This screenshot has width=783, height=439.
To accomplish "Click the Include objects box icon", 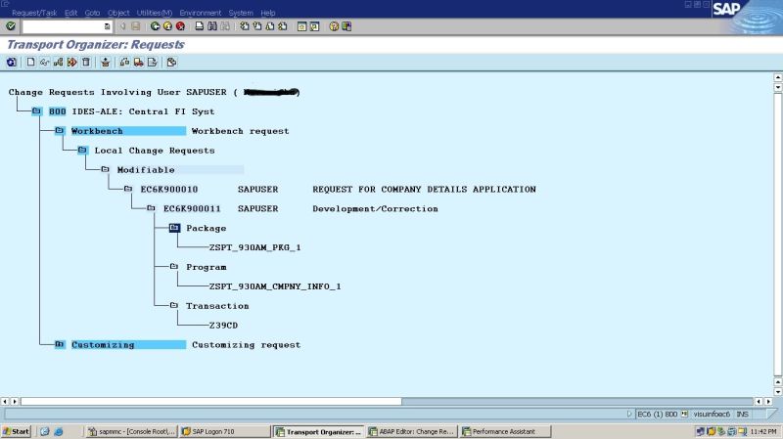I will pyautogui.click(x=105, y=63).
